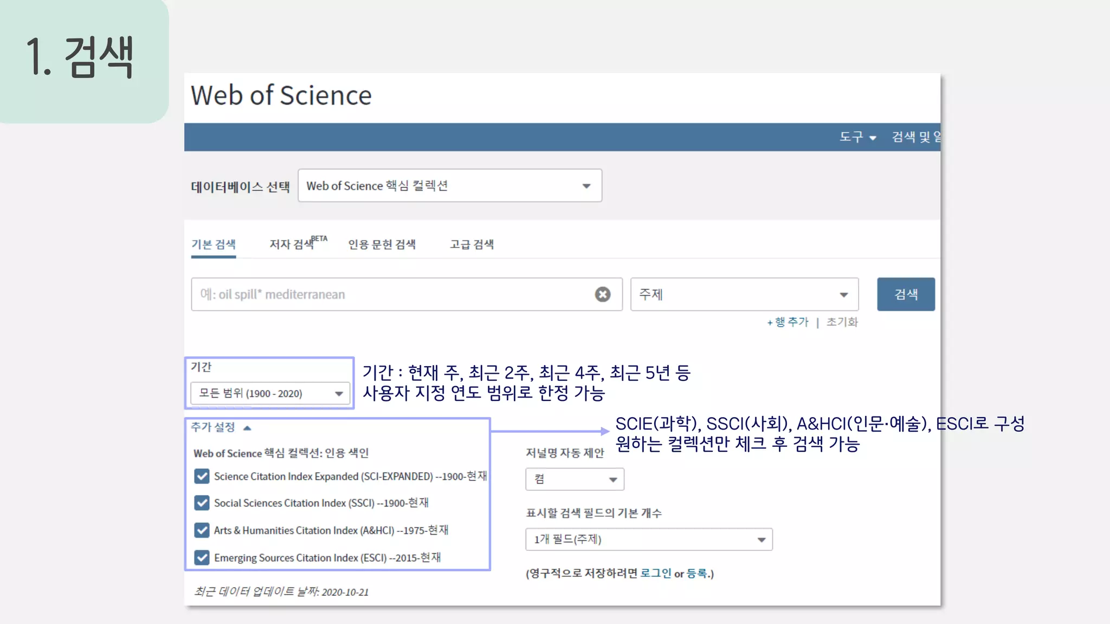Click the 로그인 link
The height and width of the screenshot is (624, 1110).
[x=655, y=573]
